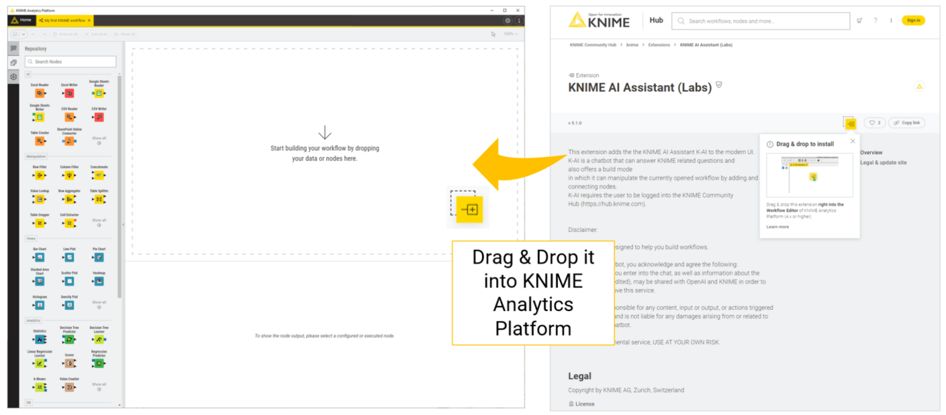Screen dimensions: 946x415
Task: Open the 100% zoom level dropdown
Action: pyautogui.click(x=511, y=34)
